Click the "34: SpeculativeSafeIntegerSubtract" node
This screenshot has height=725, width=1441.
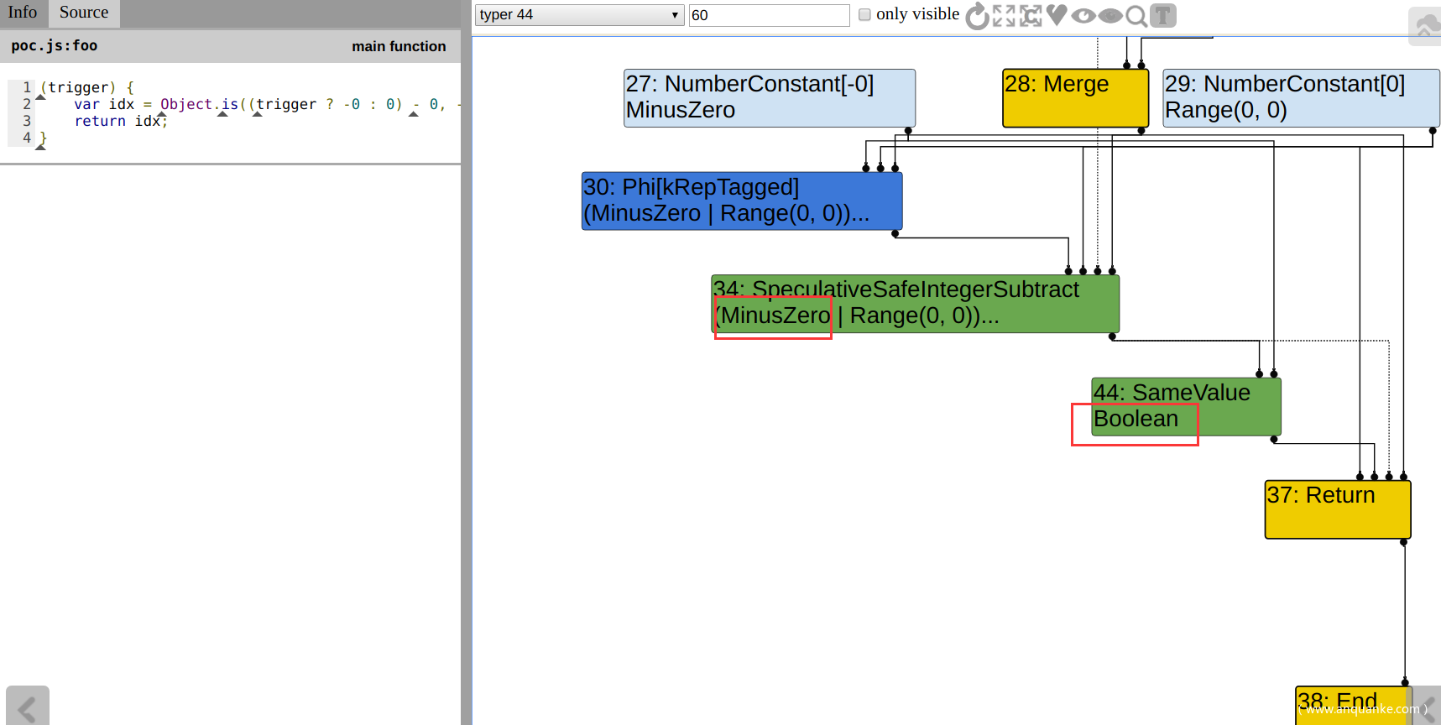coord(914,304)
